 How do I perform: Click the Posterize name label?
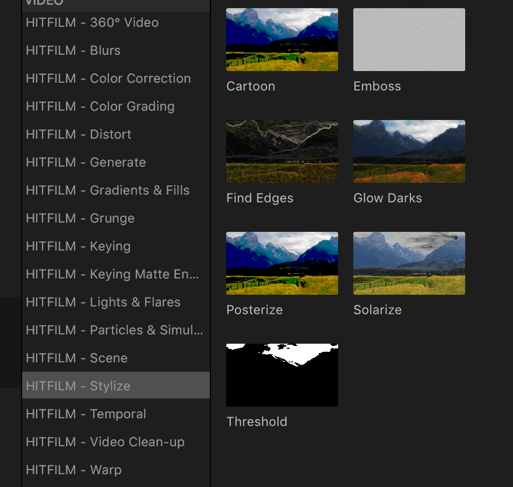coord(255,310)
